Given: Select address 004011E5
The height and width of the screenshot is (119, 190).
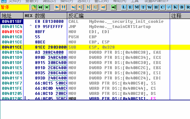Looking at the screenshot, I should [x=12, y=68].
